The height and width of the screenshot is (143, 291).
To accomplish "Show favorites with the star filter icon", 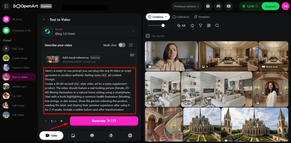I will coord(192,25).
